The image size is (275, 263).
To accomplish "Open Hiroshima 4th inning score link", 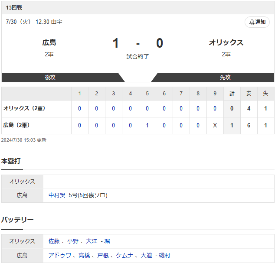I will (x=130, y=126).
